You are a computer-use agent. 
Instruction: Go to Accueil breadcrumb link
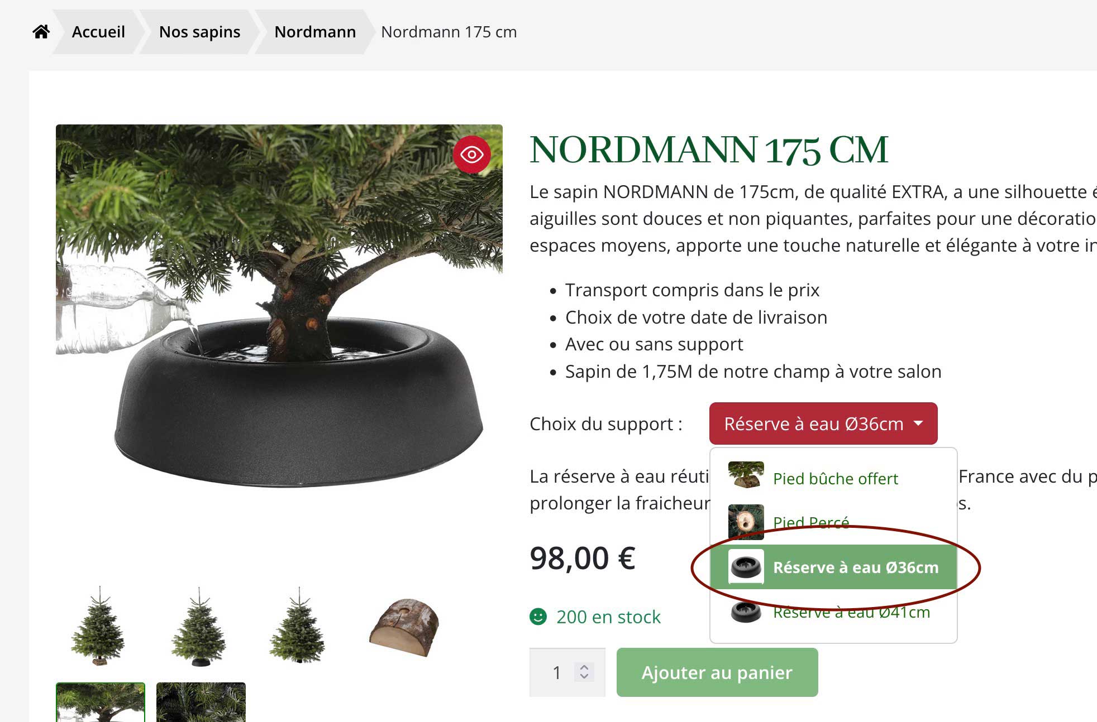(98, 32)
